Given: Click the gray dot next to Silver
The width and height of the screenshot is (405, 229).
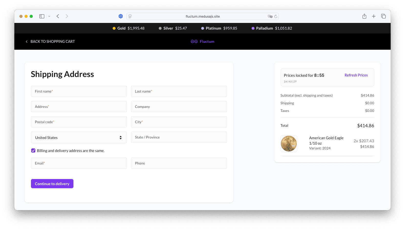Looking at the screenshot, I should pos(160,28).
